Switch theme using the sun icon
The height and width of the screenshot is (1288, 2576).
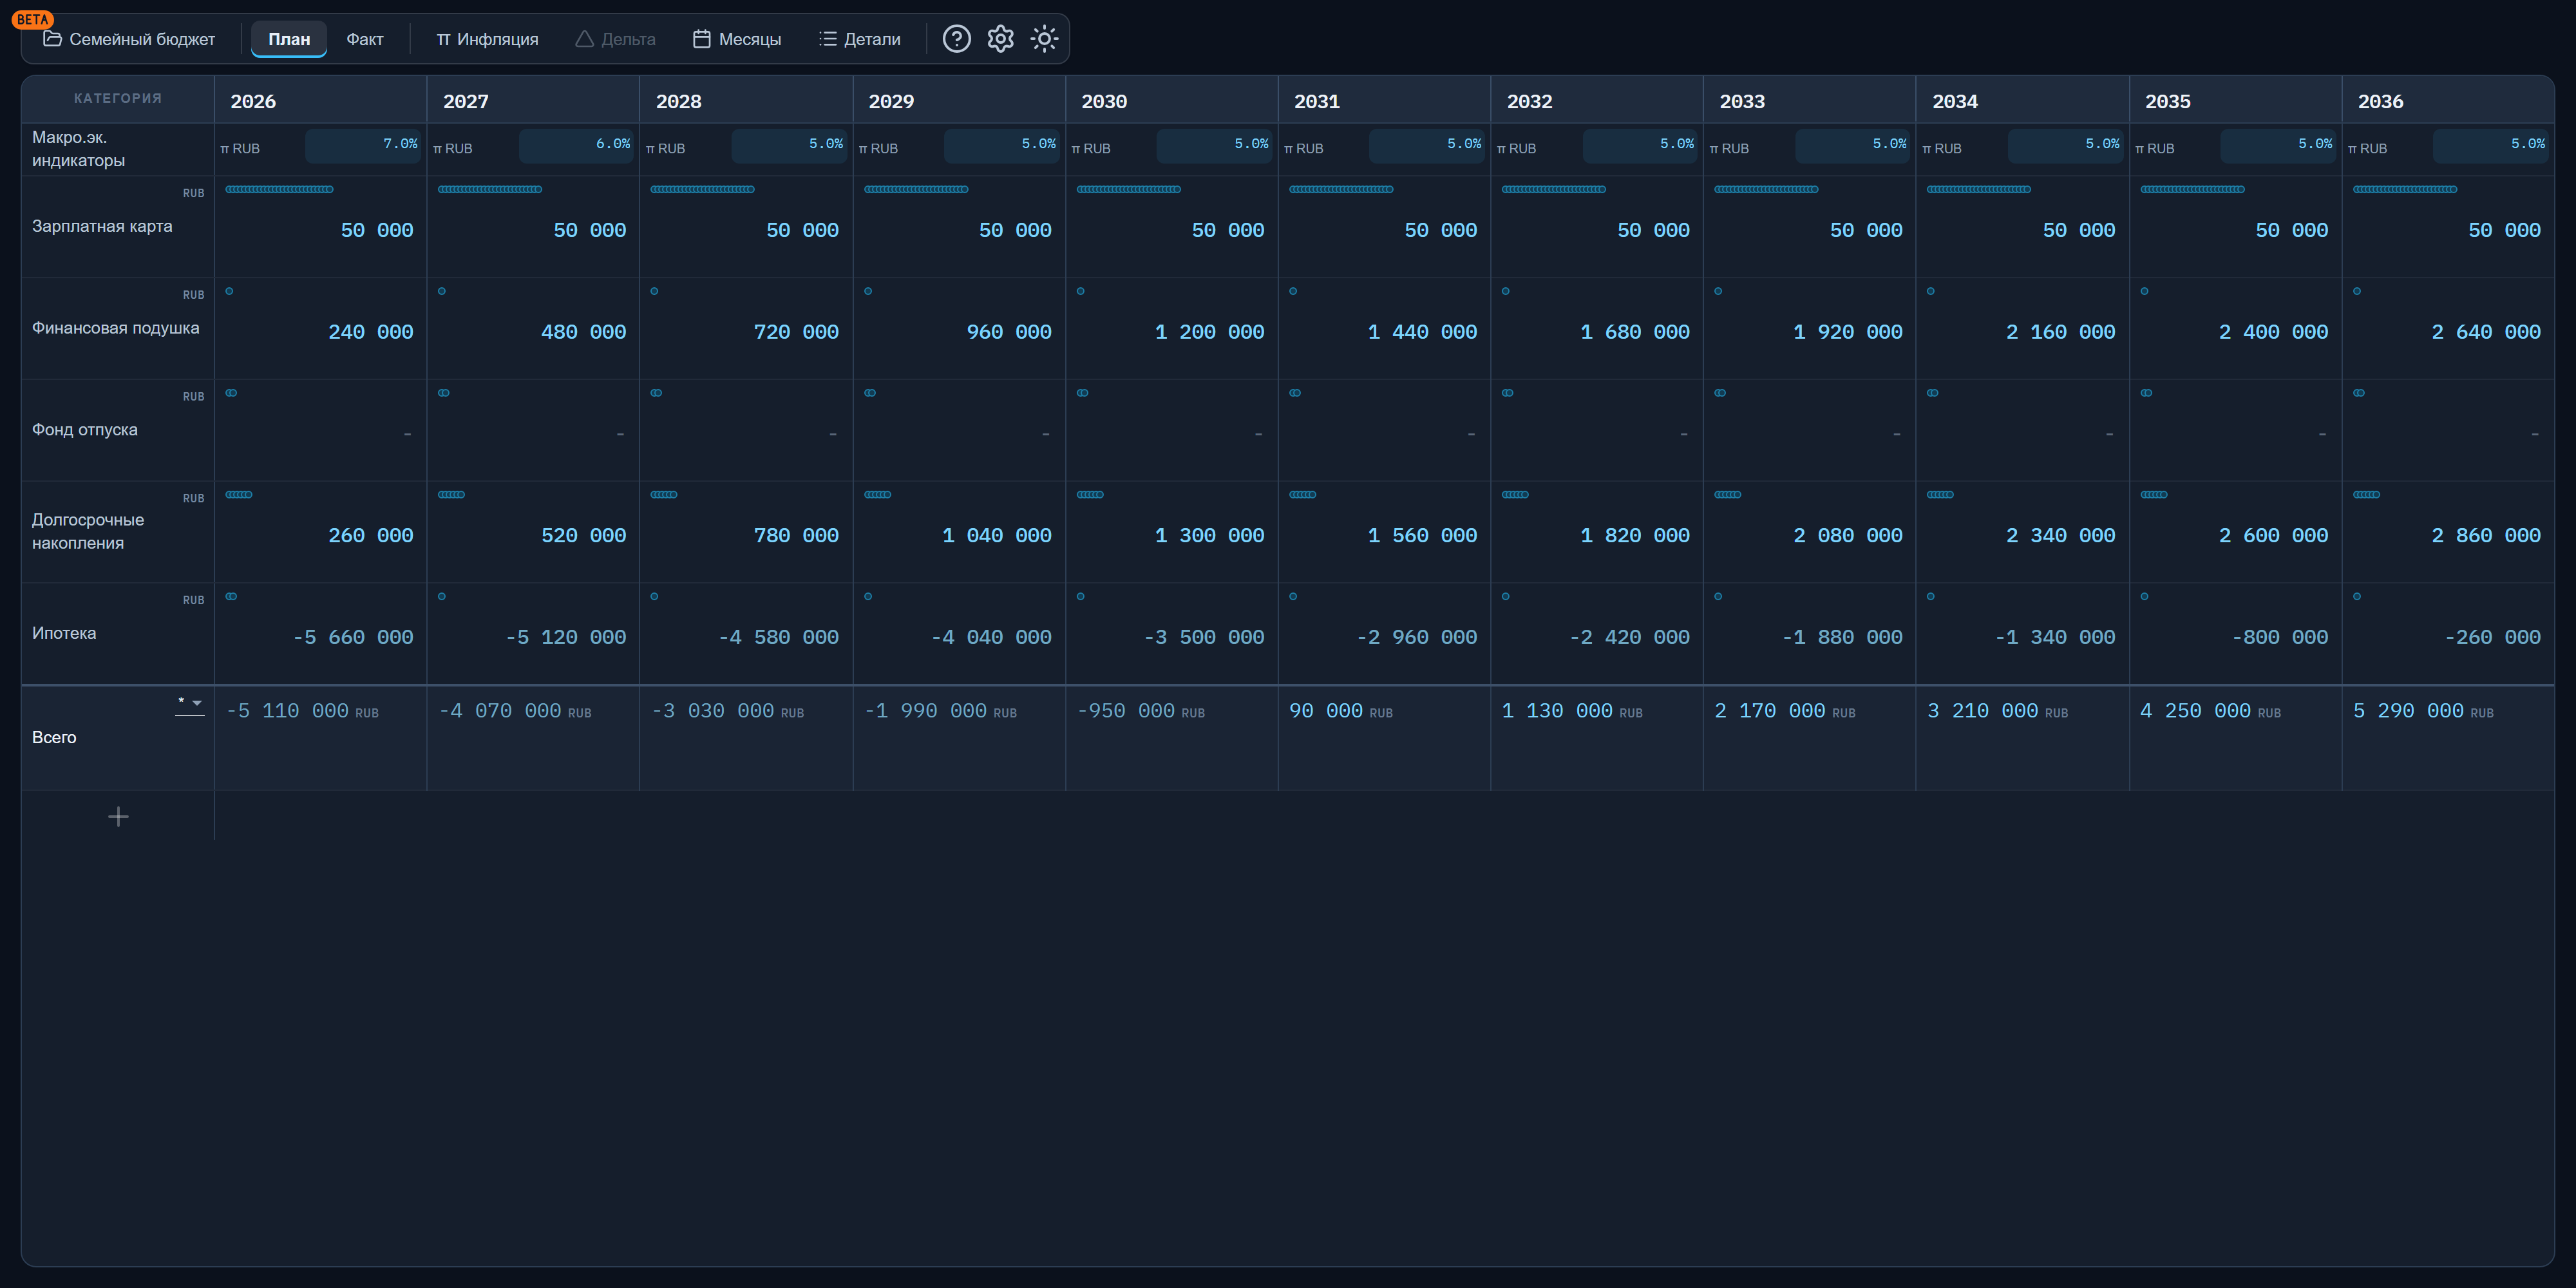coord(1044,39)
